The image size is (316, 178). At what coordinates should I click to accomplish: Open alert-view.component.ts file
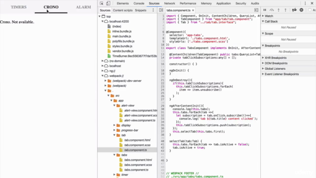pyautogui.click(x=140, y=120)
